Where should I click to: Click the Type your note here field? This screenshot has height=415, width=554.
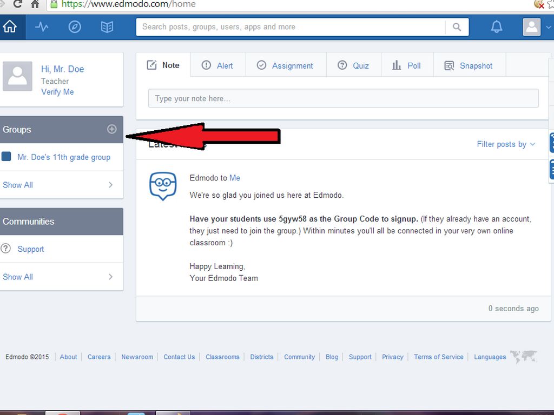tap(343, 98)
